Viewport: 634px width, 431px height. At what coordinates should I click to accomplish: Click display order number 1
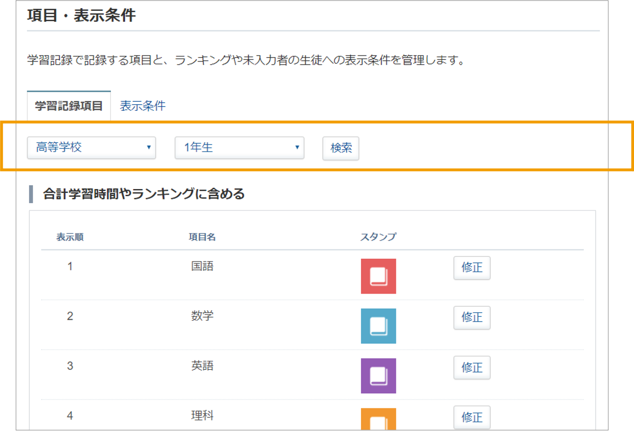tap(70, 266)
